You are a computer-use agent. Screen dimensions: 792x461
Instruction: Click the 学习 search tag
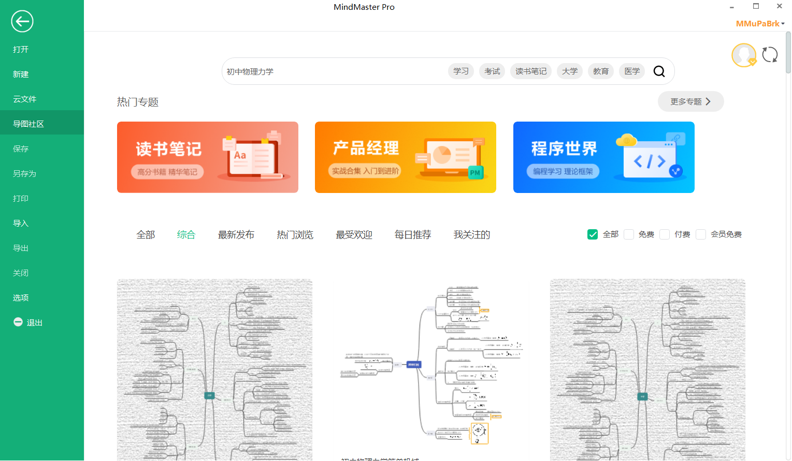coord(461,71)
